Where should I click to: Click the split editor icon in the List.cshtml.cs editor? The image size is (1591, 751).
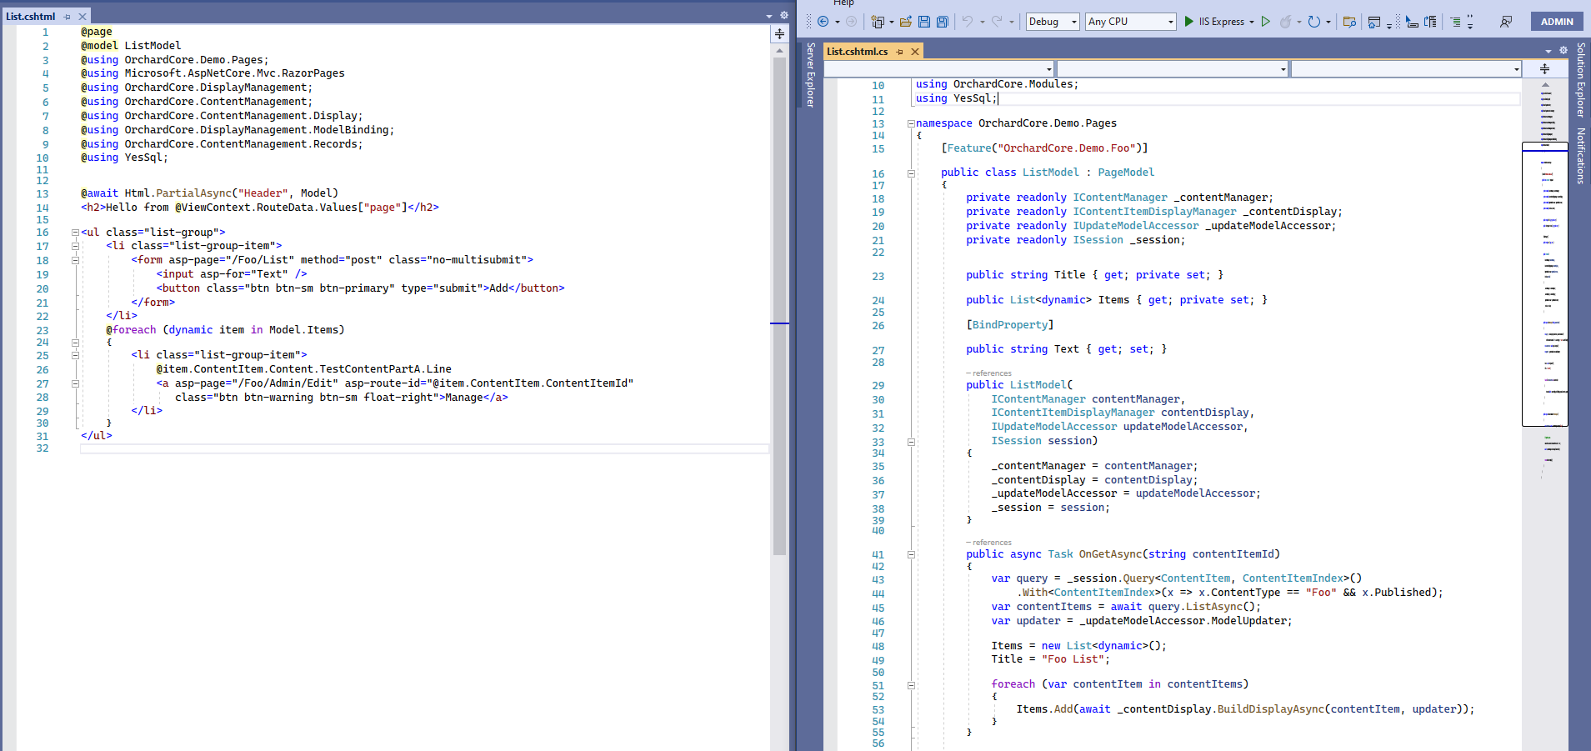[1544, 68]
